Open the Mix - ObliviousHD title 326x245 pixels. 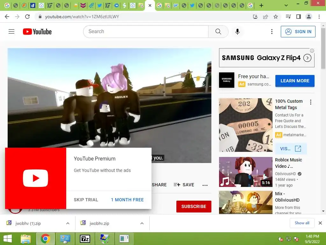(x=287, y=197)
